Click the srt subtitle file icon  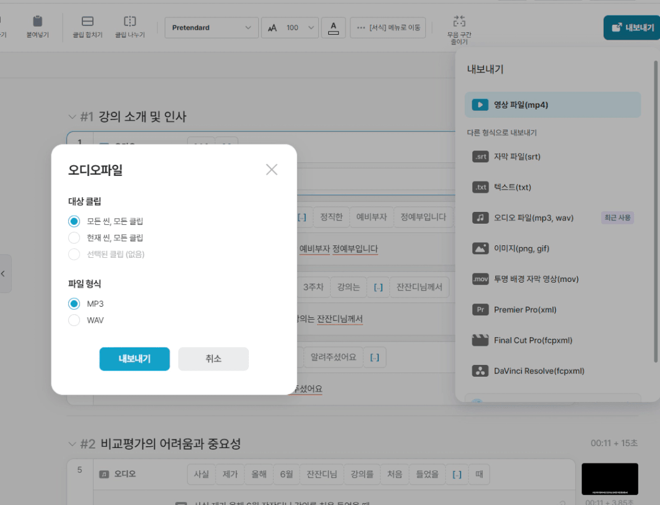point(480,157)
